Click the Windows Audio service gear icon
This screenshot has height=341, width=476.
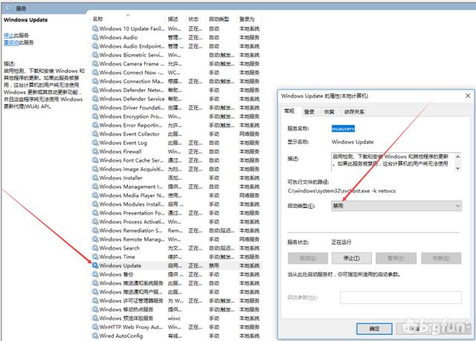pyautogui.click(x=95, y=37)
